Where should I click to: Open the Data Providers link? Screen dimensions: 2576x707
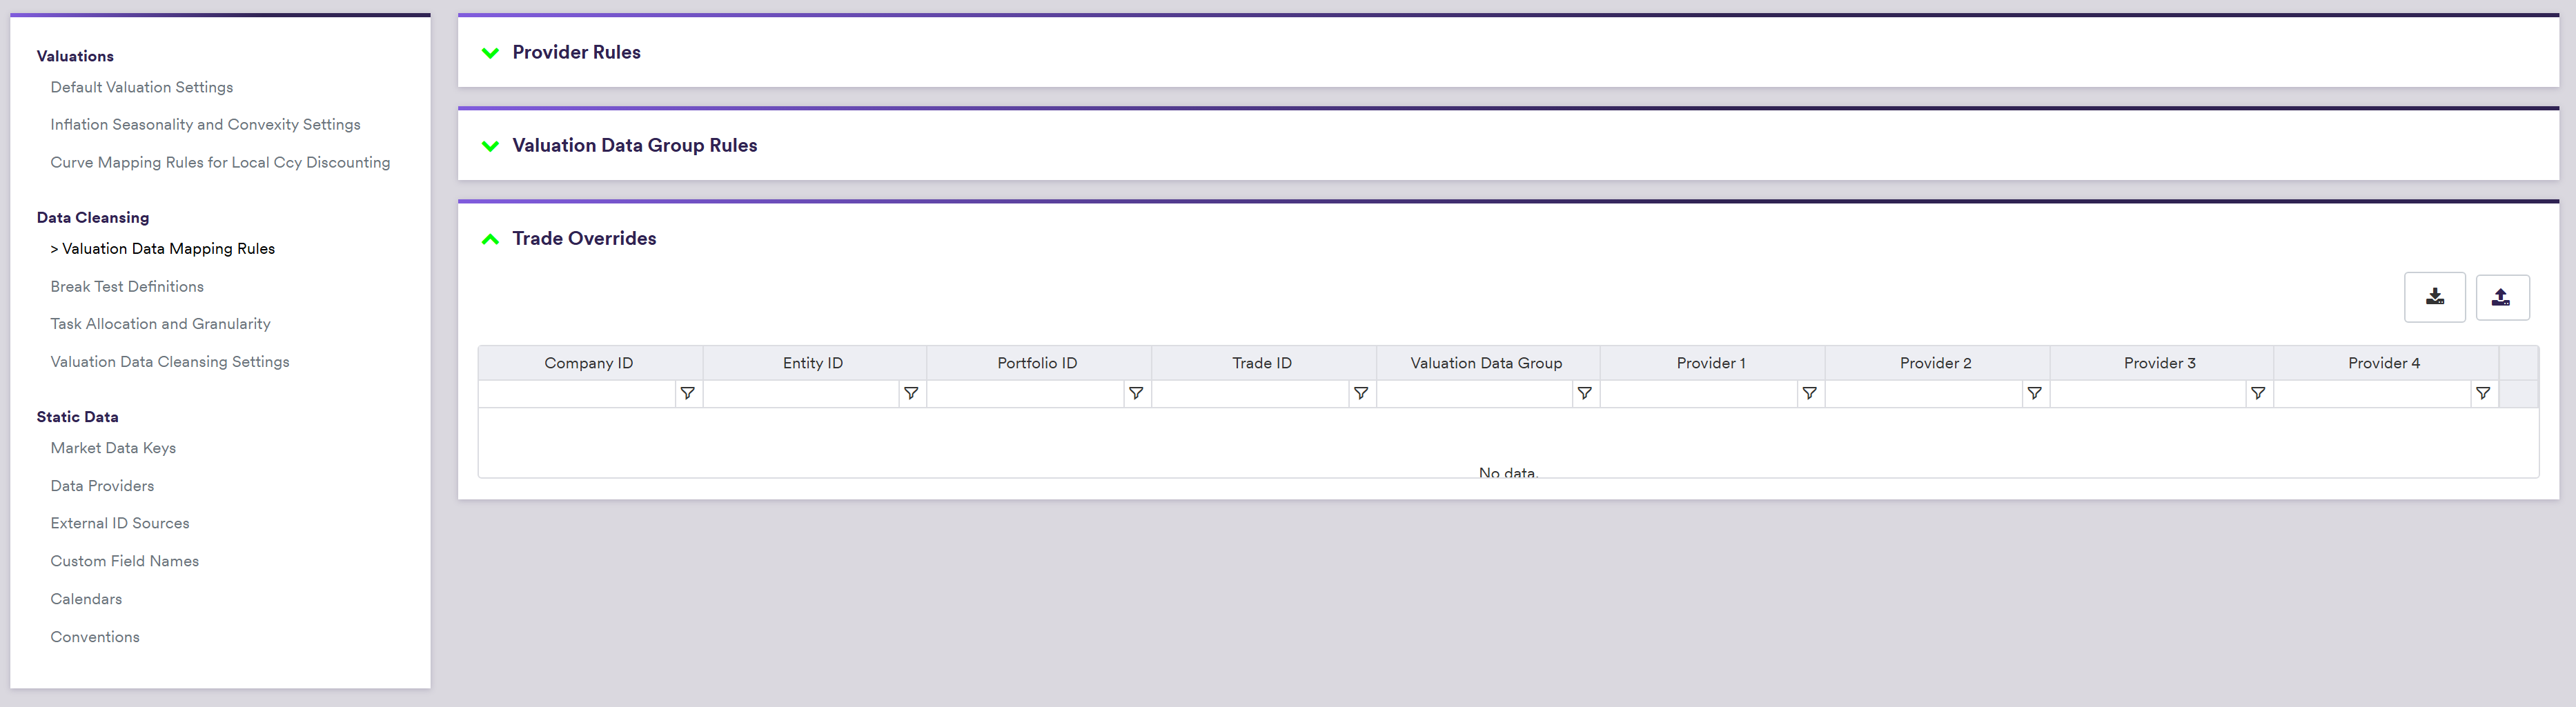(102, 486)
